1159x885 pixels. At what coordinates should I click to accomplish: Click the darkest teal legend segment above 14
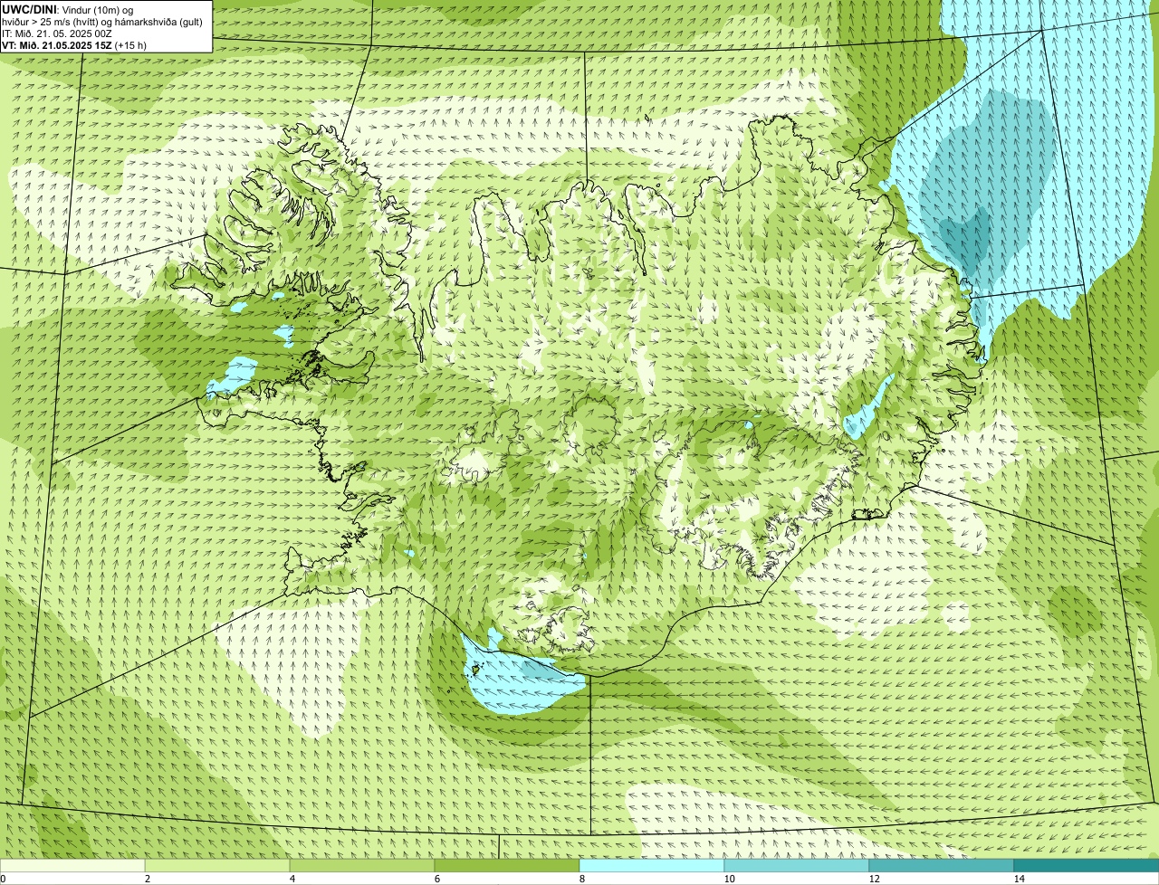1087,865
